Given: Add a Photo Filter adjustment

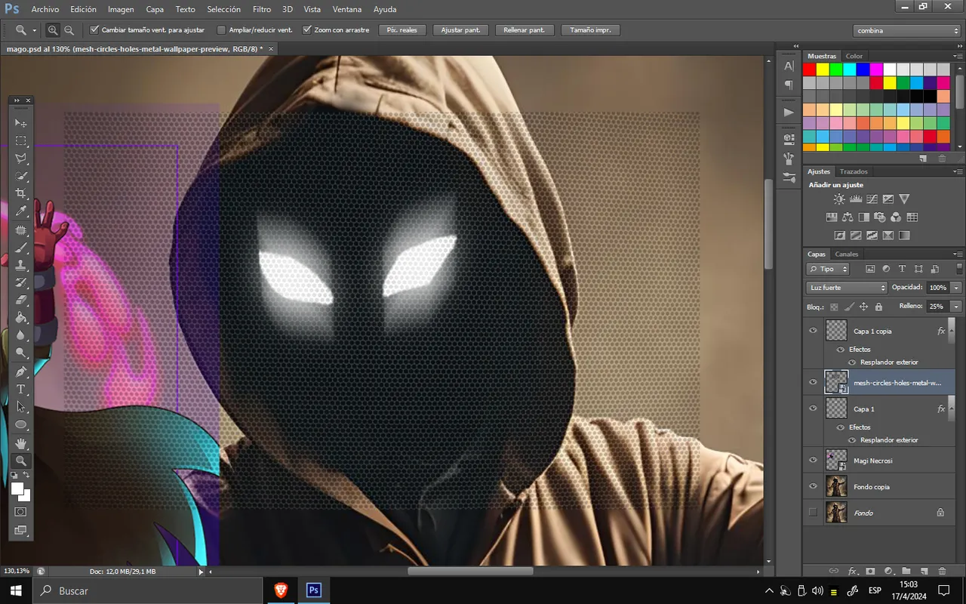Looking at the screenshot, I should coord(880,217).
